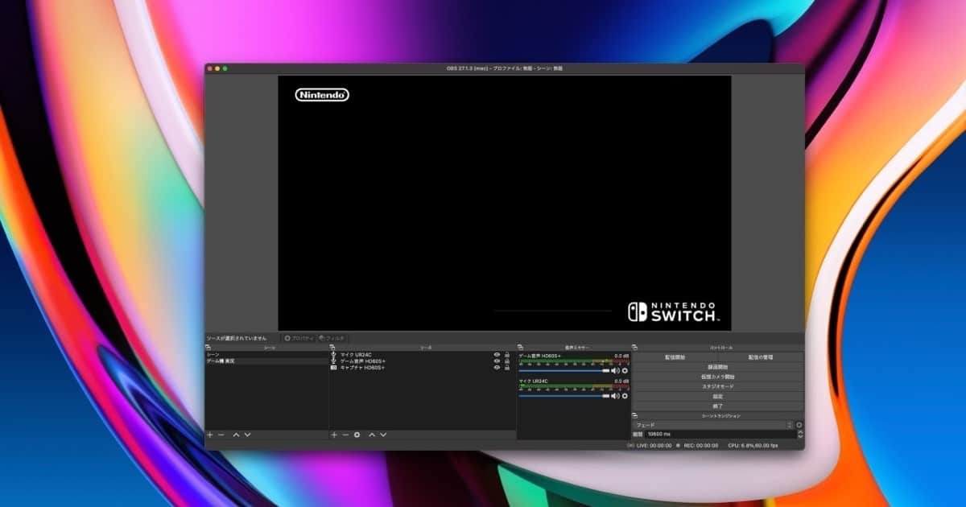Click the "LIVE: 00:00:00" status text
Image resolution: width=966 pixels, height=507 pixels.
[653, 445]
